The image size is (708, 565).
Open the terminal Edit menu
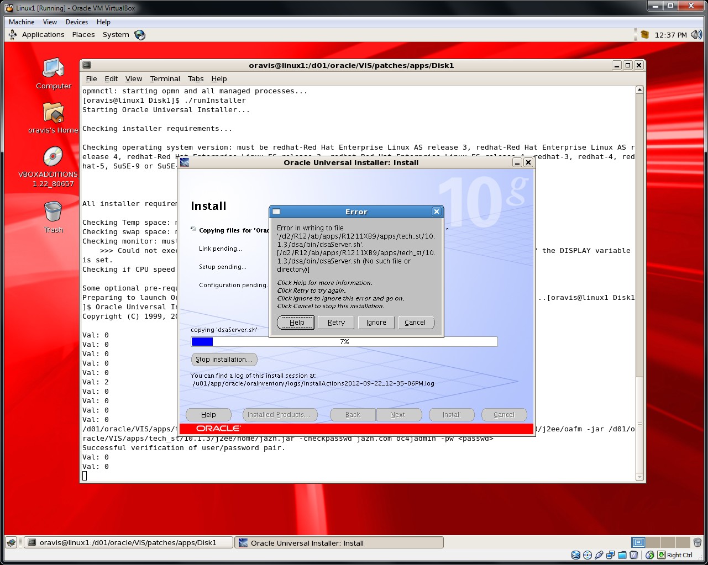[x=111, y=79]
